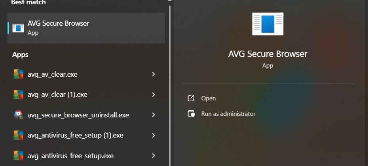Select the Open action text
Viewport: 368px width, 166px height.
tap(209, 98)
